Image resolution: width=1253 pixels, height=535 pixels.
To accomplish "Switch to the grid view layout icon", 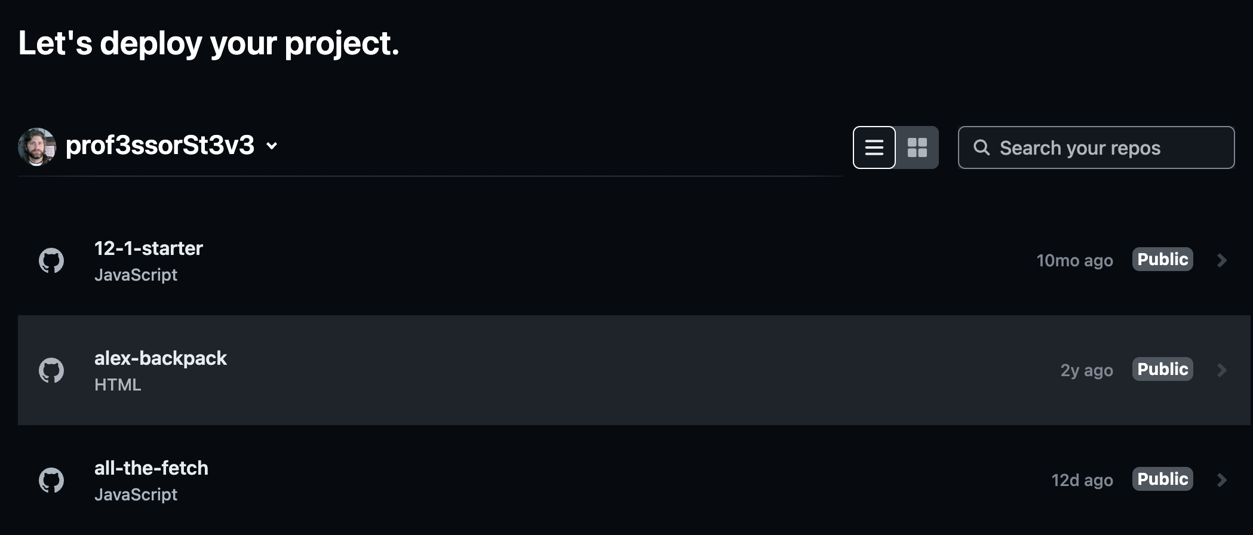I will pyautogui.click(x=917, y=147).
